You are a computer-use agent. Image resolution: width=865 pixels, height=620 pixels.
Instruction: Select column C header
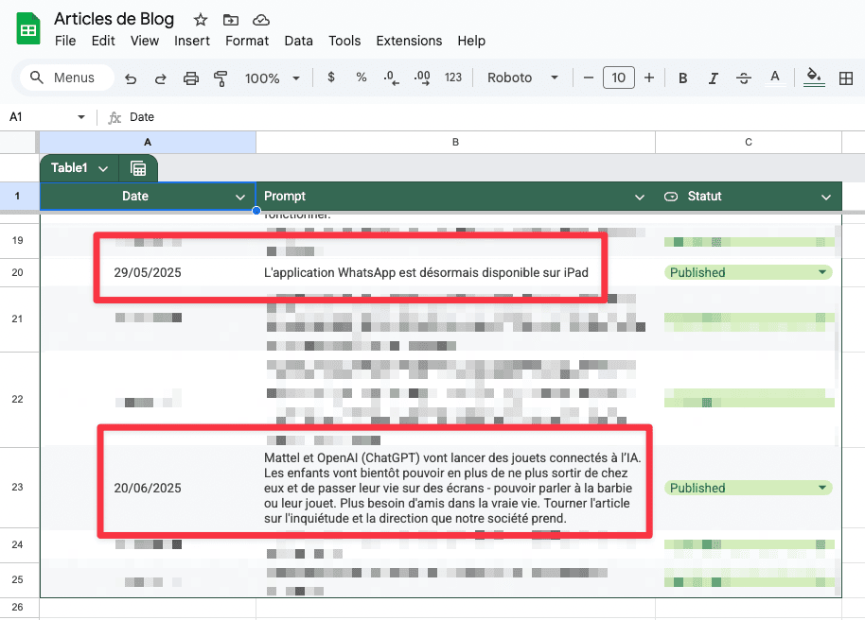(x=749, y=142)
